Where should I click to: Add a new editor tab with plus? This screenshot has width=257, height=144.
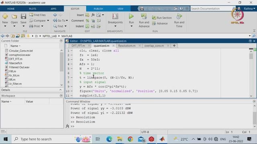click(x=174, y=46)
